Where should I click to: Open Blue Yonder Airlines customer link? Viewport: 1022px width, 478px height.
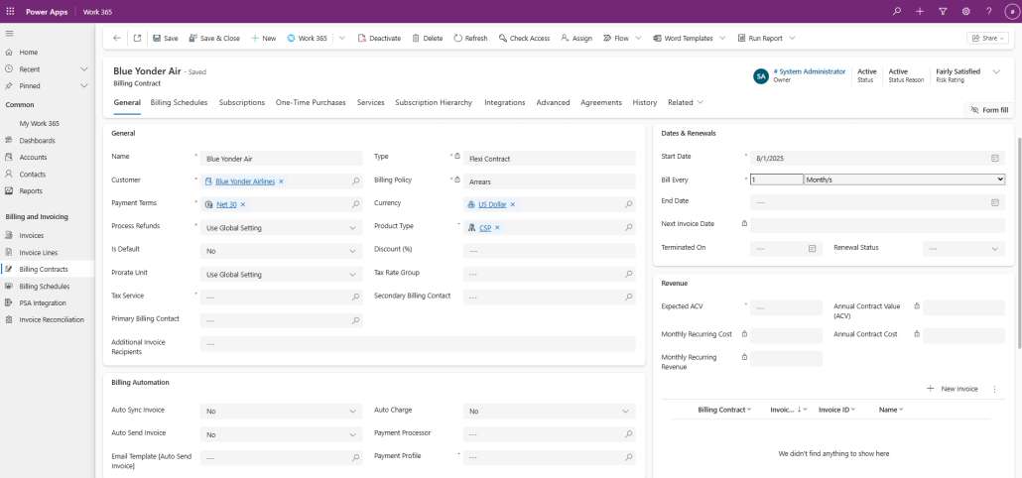245,181
